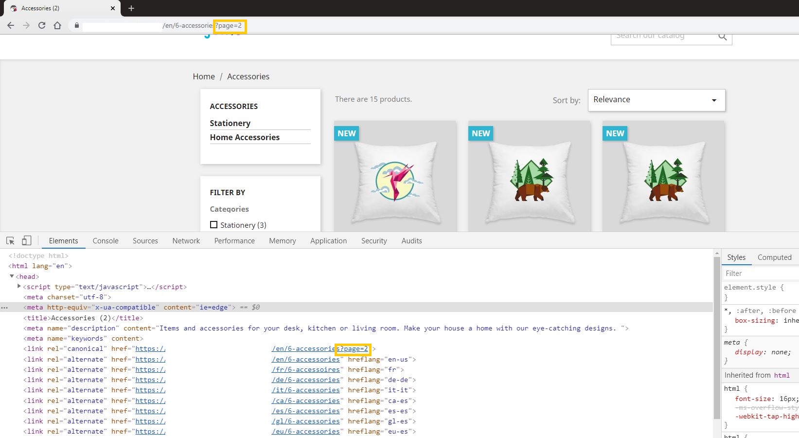Click the element.style rule in Styles
This screenshot has width=799, height=438.
[754, 288]
